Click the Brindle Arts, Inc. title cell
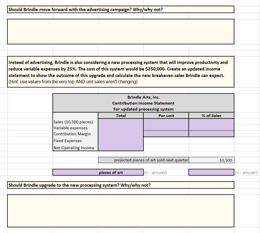This screenshot has width=260, height=233. pos(143,97)
